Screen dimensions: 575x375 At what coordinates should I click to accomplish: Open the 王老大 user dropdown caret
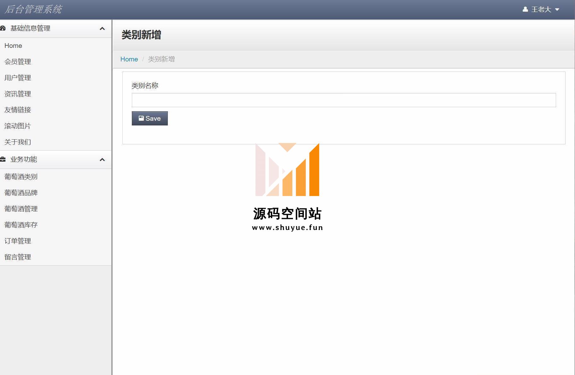coord(557,9)
